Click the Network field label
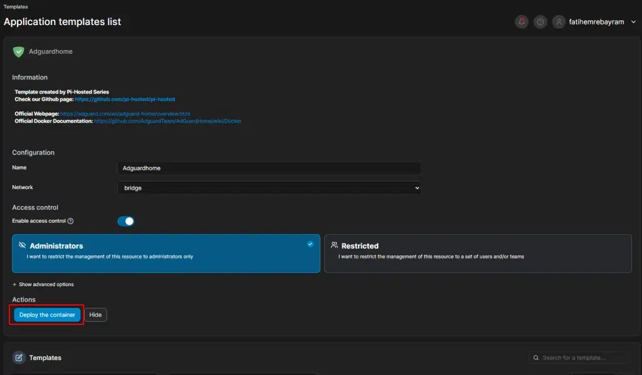 click(x=23, y=187)
